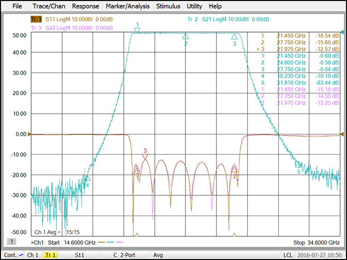Click the S21 readout 18.230 GHz -70.10 dB
Screen dimensions: 347x260
click(300, 76)
